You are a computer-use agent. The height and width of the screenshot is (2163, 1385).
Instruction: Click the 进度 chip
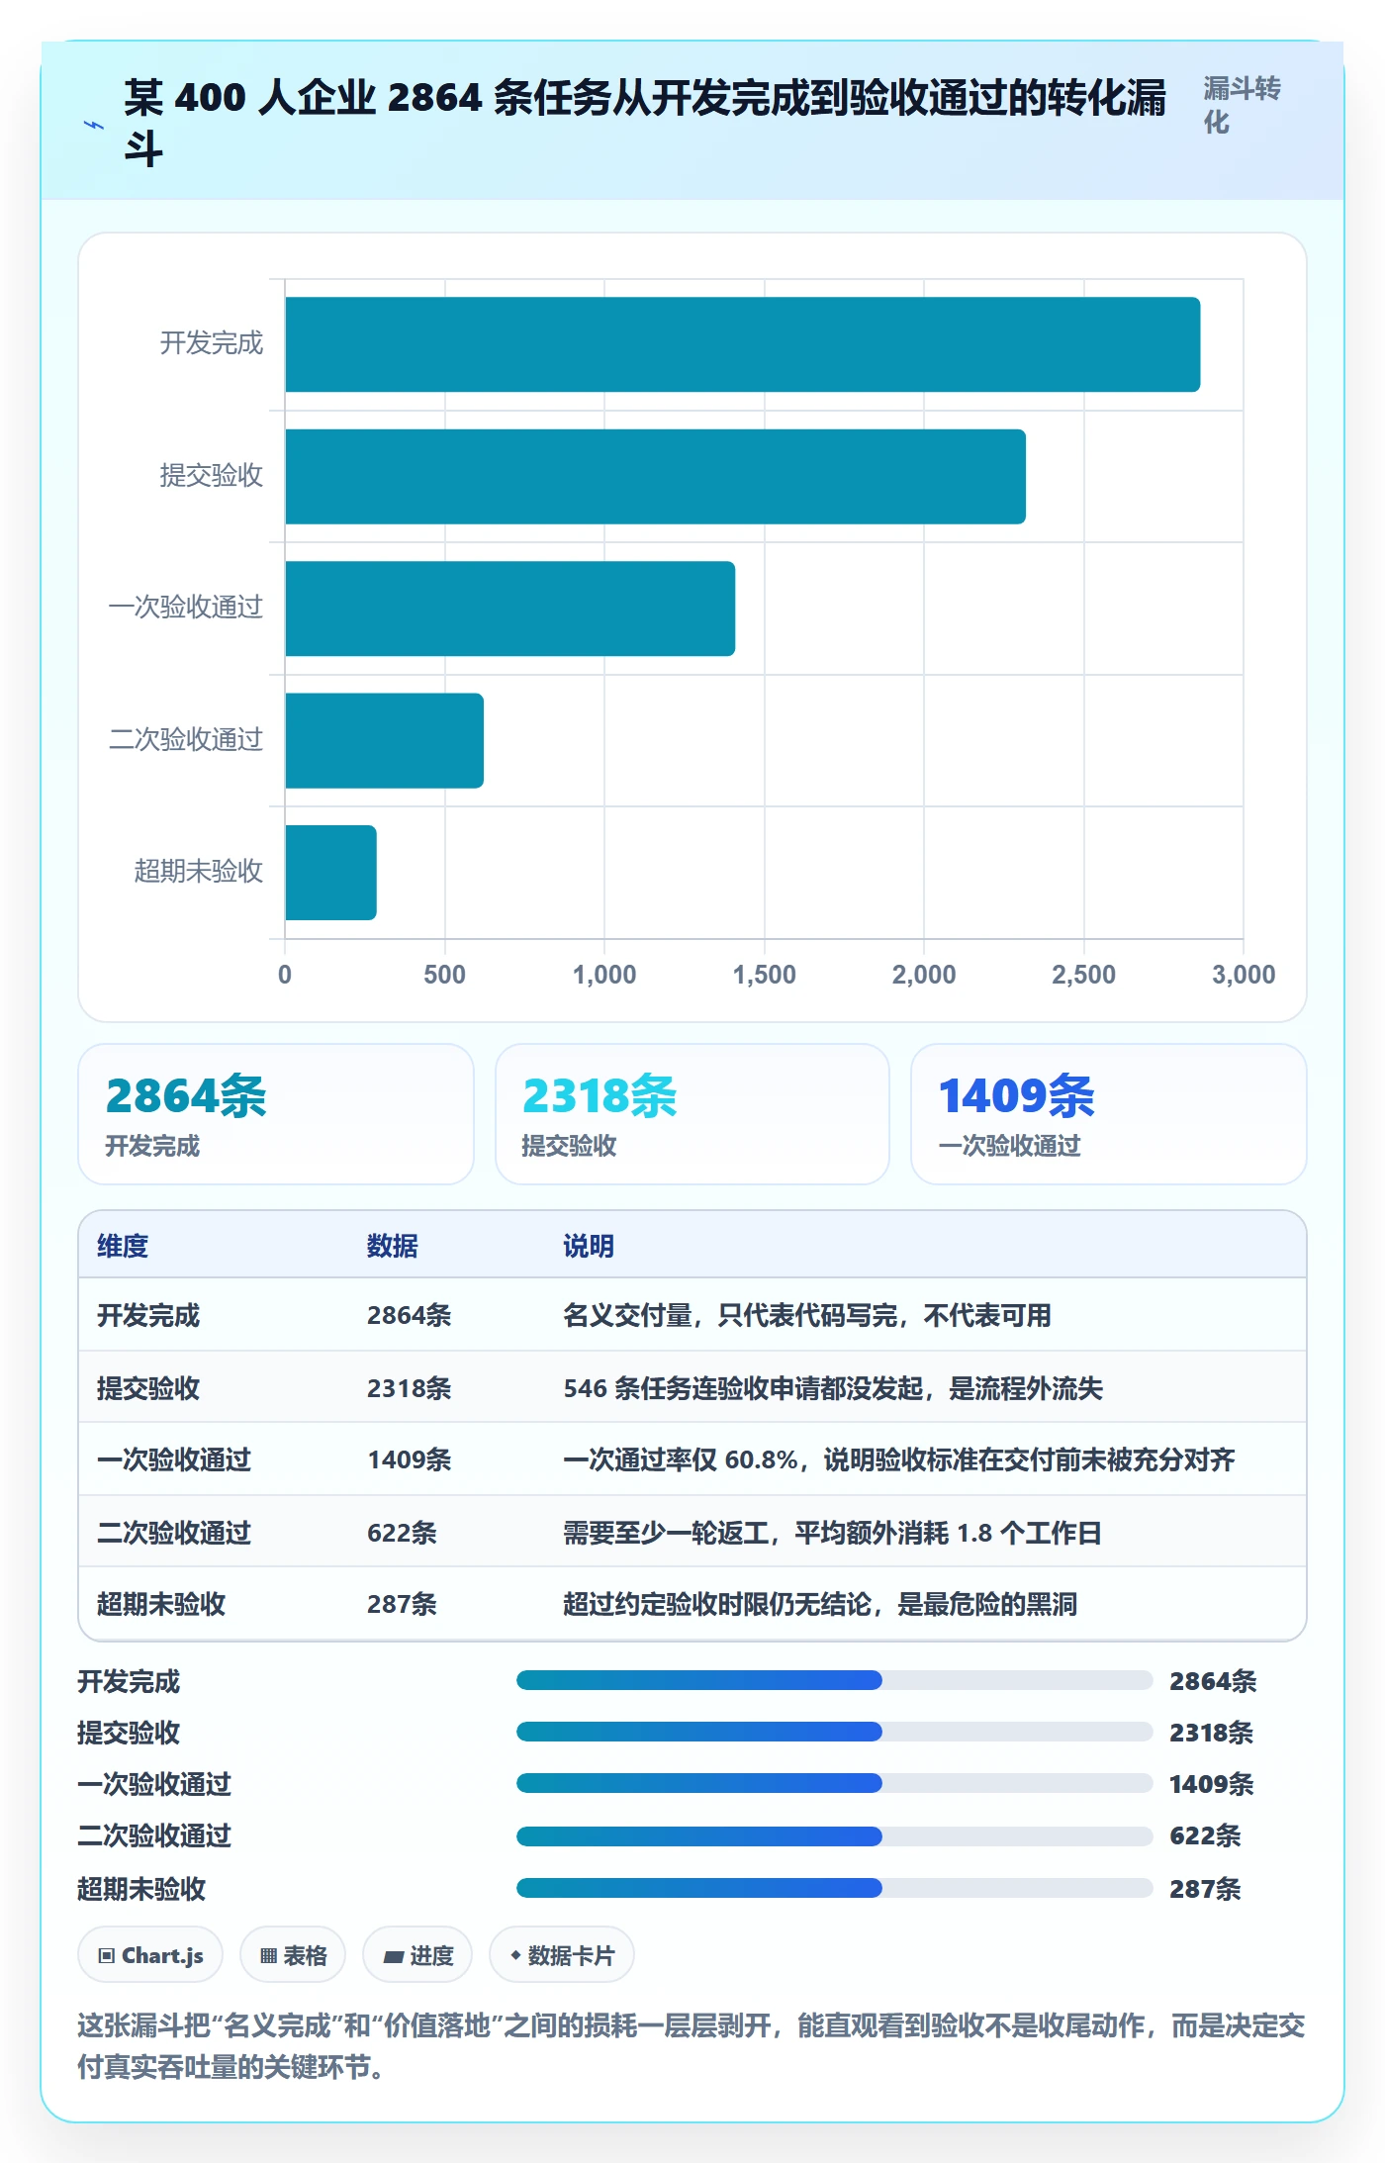[x=417, y=1955]
